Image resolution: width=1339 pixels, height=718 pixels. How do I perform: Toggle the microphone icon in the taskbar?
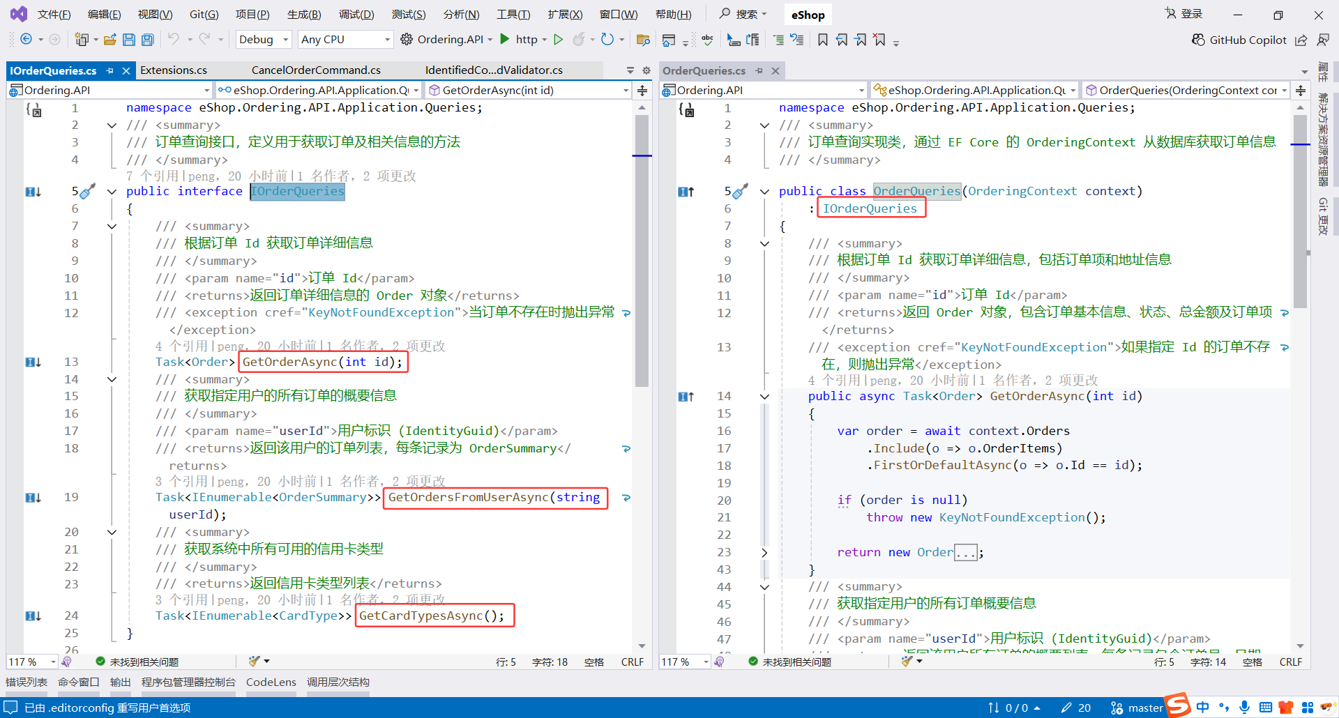click(x=1244, y=707)
